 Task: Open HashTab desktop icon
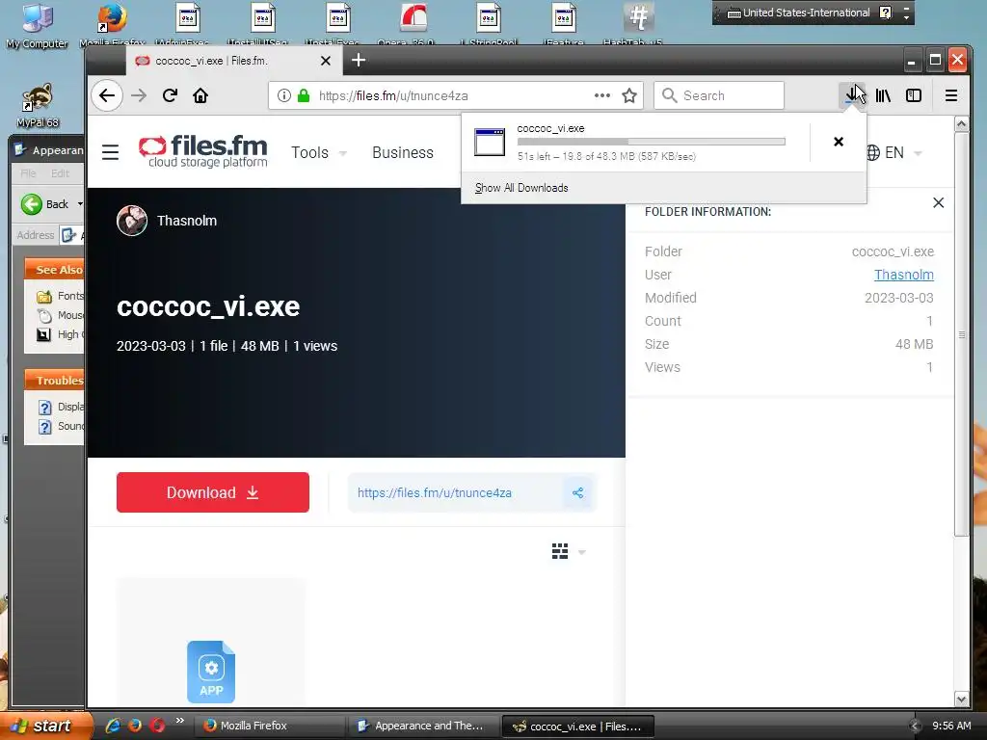(638, 23)
